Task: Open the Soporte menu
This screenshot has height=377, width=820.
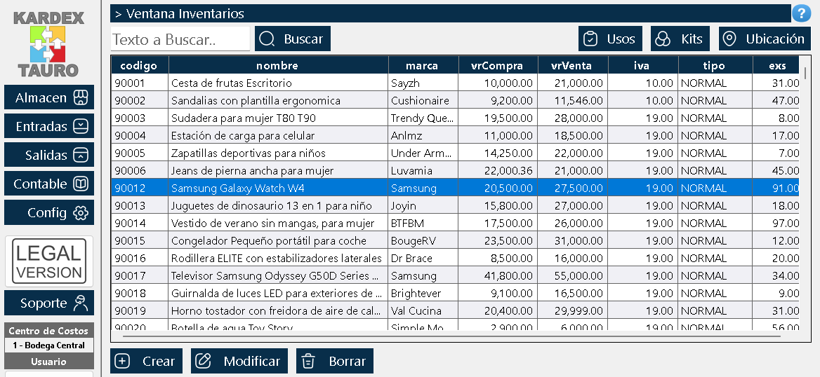Action: pos(49,303)
